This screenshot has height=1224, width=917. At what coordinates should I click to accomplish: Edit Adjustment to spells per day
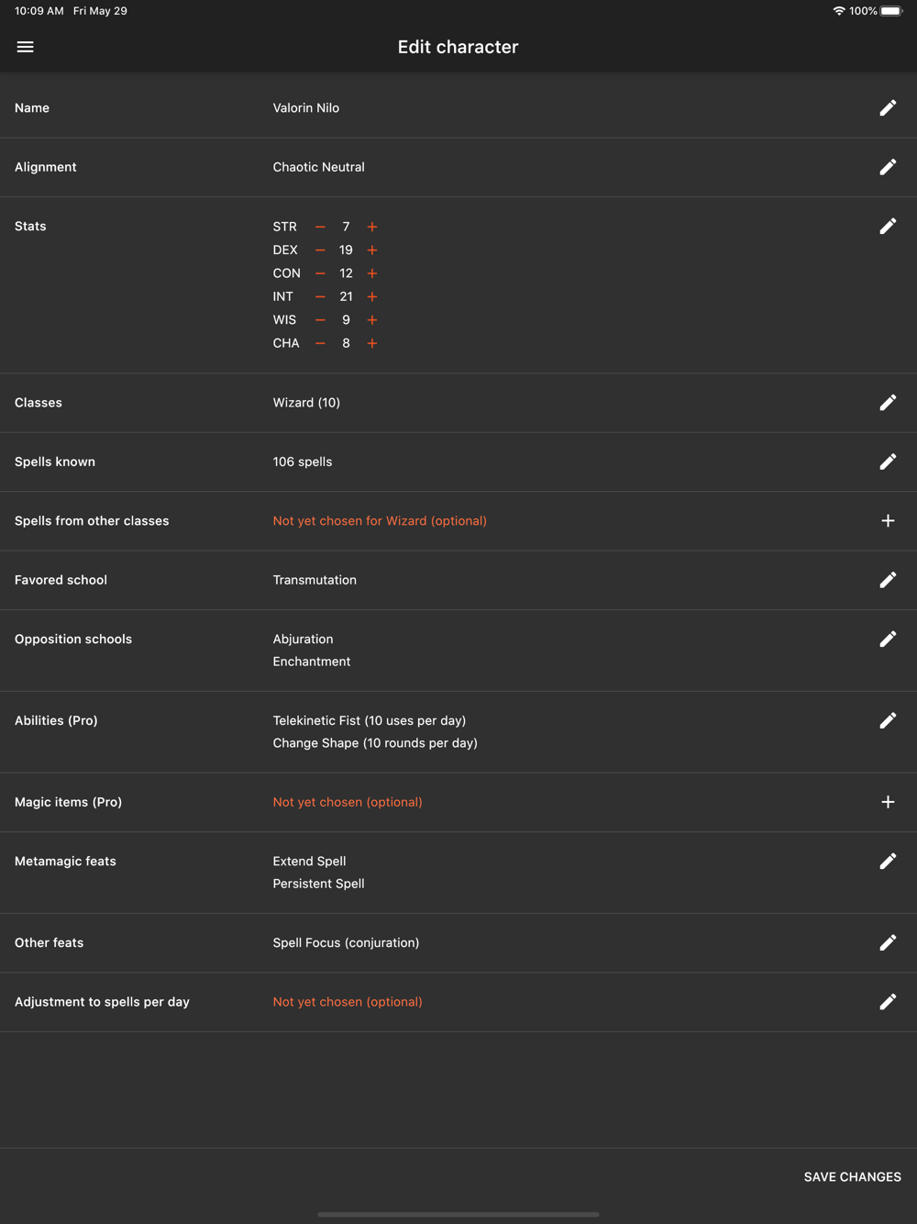pos(888,1002)
